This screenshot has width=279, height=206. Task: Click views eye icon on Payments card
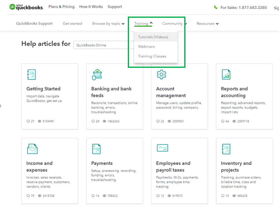click(x=104, y=196)
